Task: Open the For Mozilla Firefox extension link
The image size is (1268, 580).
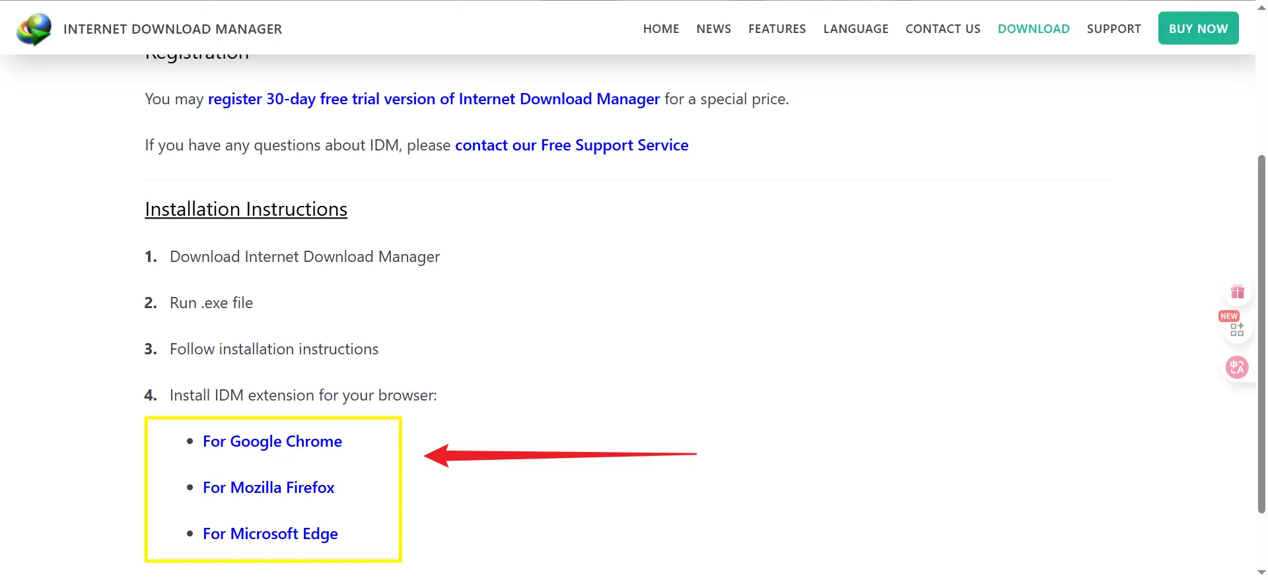Action: point(268,488)
